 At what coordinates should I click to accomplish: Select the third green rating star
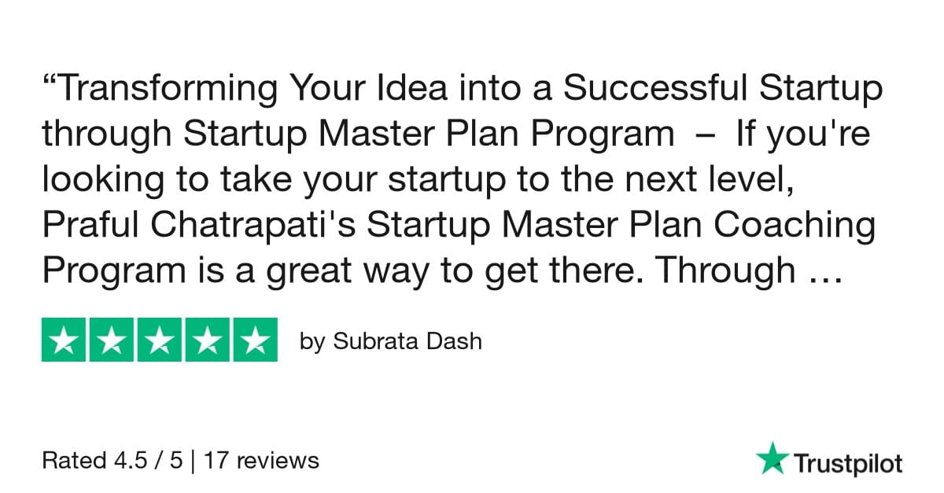[x=160, y=340]
